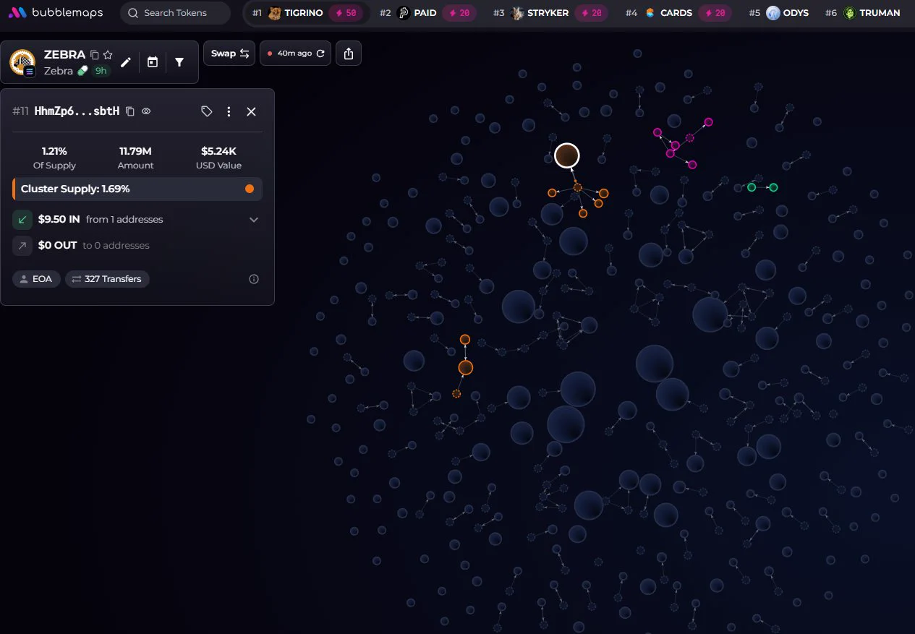Open trending token #5 ODYS
This screenshot has height=634, width=915.
pos(778,13)
